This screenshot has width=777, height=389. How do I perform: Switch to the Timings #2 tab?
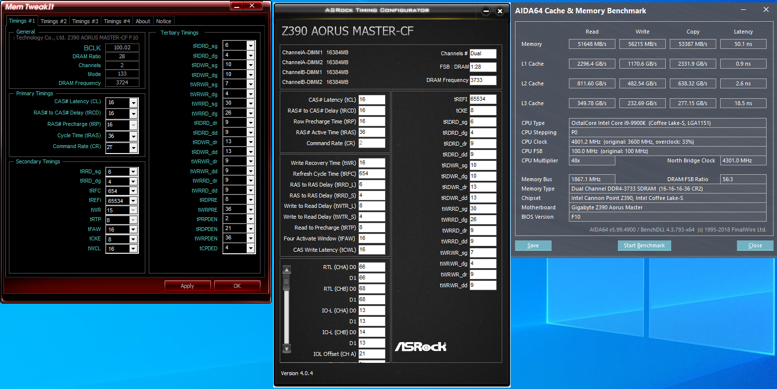tap(53, 21)
